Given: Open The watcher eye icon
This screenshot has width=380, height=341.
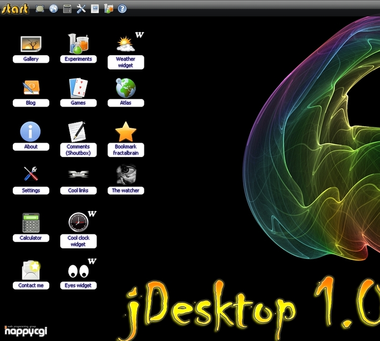Looking at the screenshot, I should (126, 175).
